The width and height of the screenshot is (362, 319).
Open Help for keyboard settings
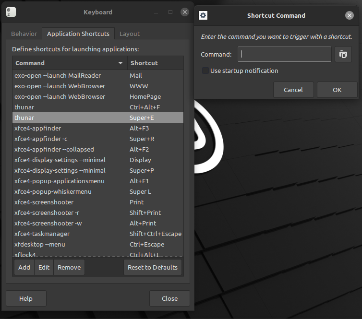[x=26, y=298]
